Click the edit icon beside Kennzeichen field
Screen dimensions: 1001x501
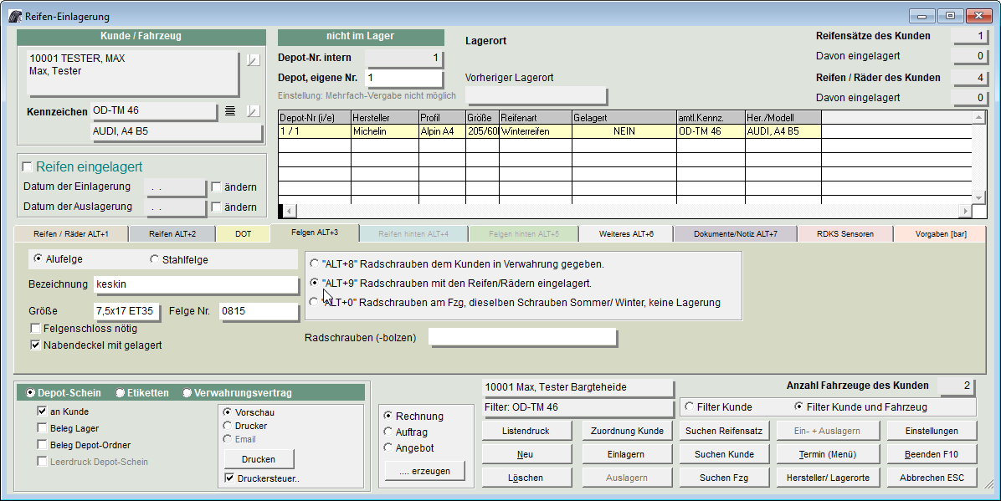[x=254, y=111]
